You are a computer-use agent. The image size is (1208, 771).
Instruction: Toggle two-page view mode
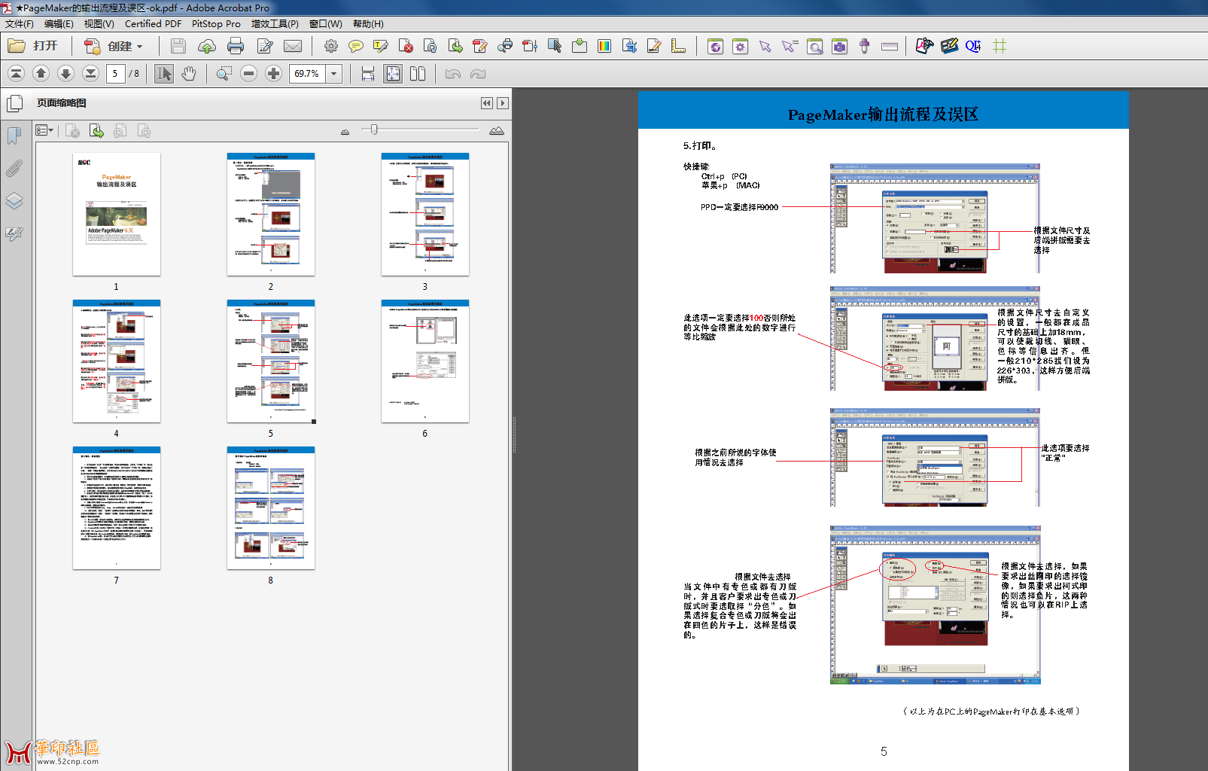point(418,73)
